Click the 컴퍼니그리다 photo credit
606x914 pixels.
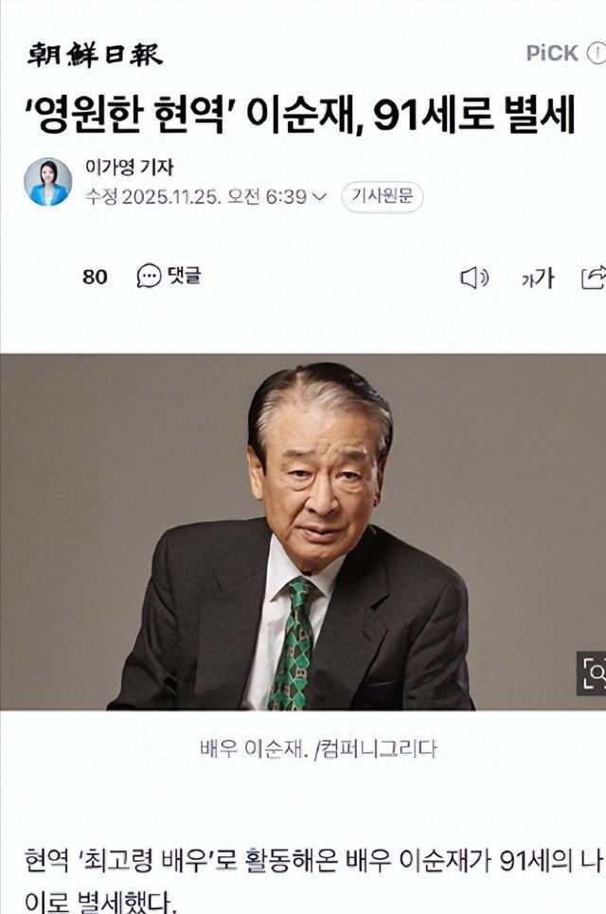coord(377,749)
